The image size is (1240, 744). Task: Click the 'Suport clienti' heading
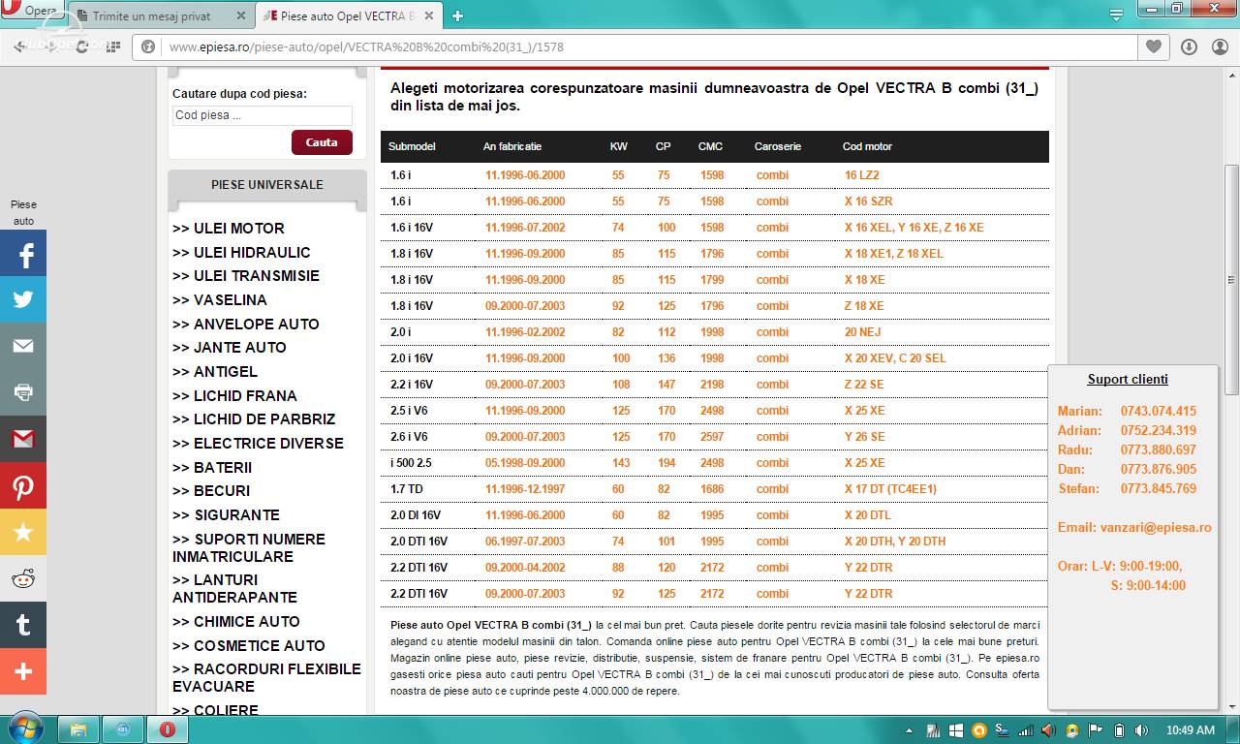point(1128,380)
